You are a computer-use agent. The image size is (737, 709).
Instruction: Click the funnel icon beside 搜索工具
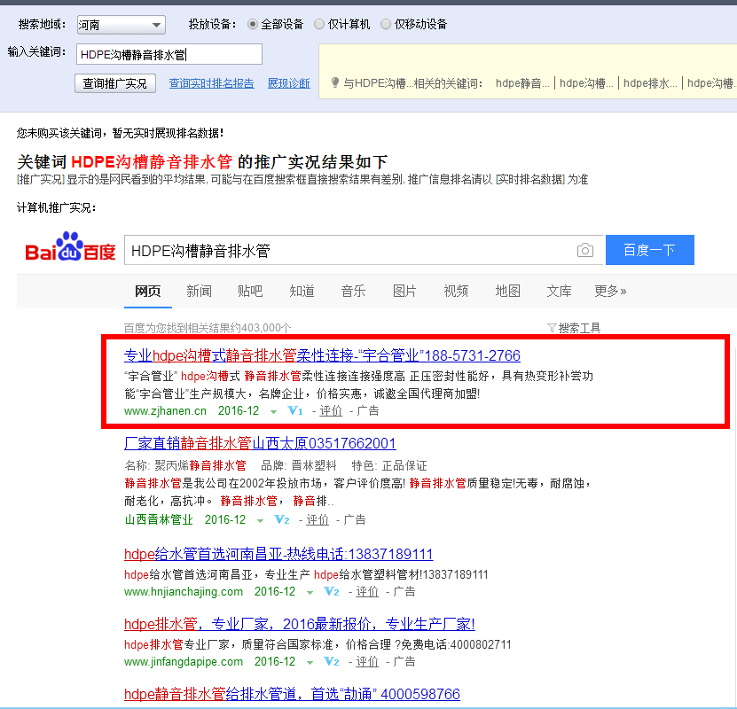[x=552, y=328]
